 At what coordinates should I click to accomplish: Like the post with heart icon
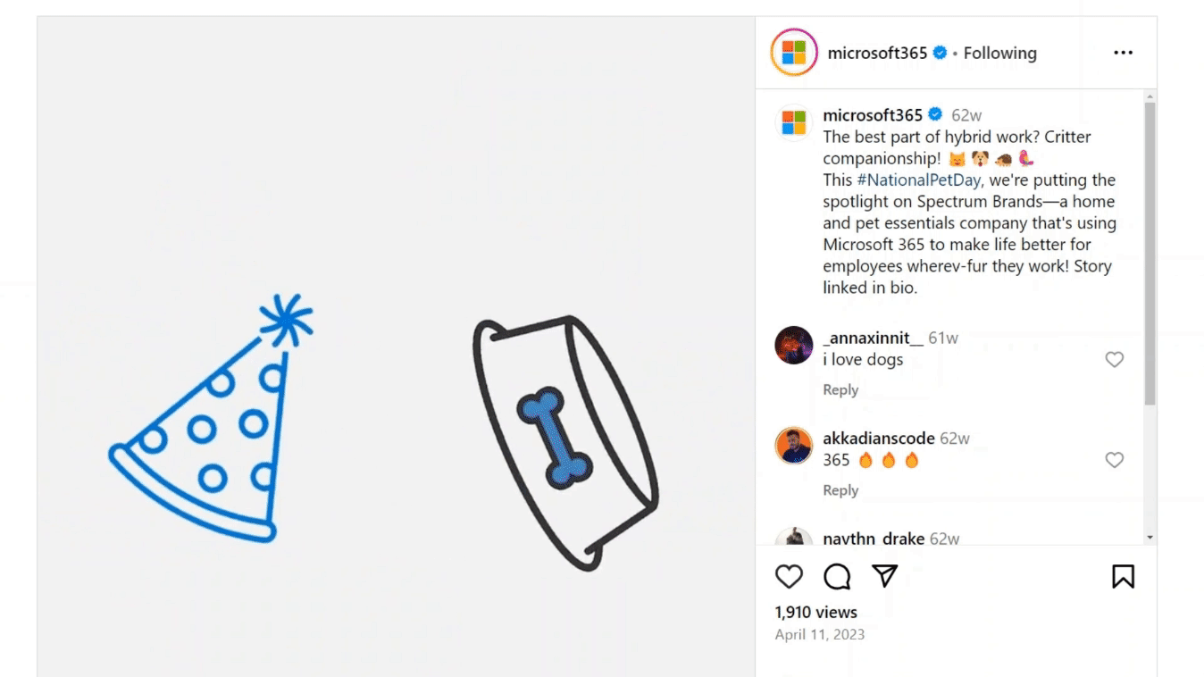point(789,577)
